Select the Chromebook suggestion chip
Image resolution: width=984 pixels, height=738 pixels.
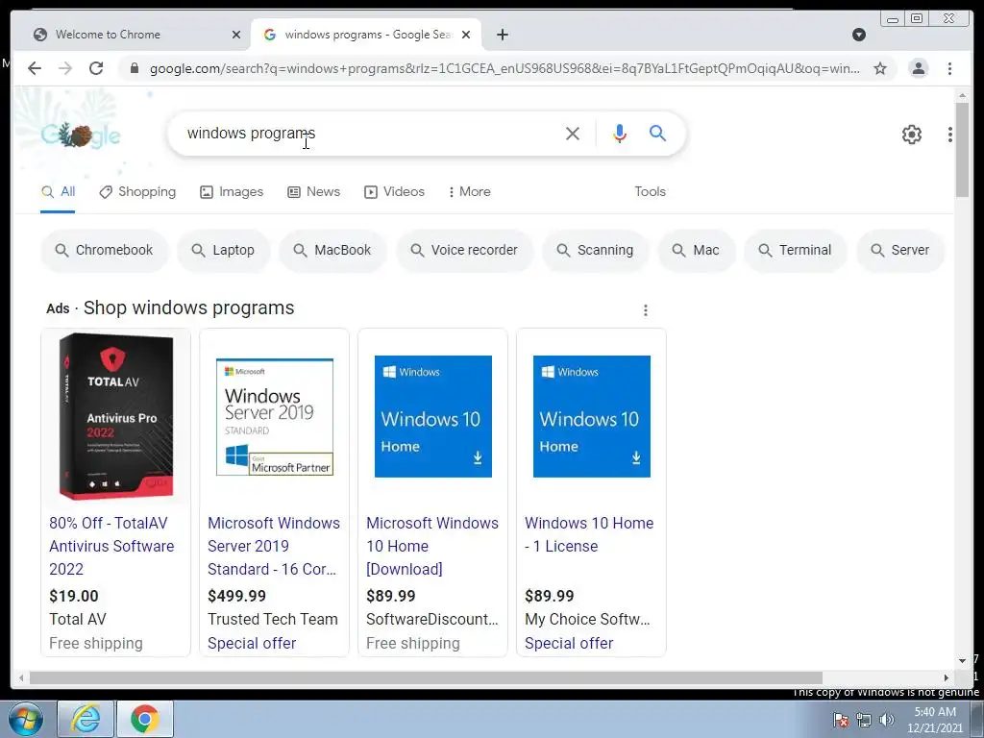coord(104,251)
